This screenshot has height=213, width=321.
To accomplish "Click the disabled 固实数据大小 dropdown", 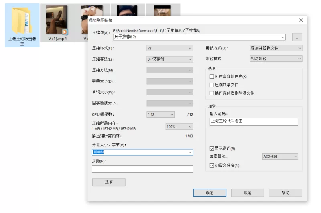I will pyautogui.click(x=170, y=103).
